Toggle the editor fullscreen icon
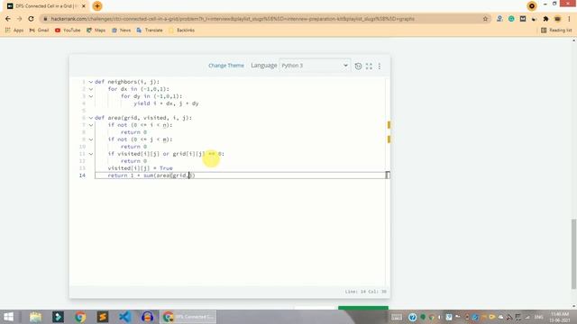This screenshot has height=324, width=577. (x=369, y=66)
